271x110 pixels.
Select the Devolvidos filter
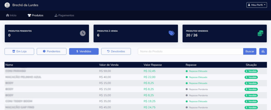click(x=116, y=51)
